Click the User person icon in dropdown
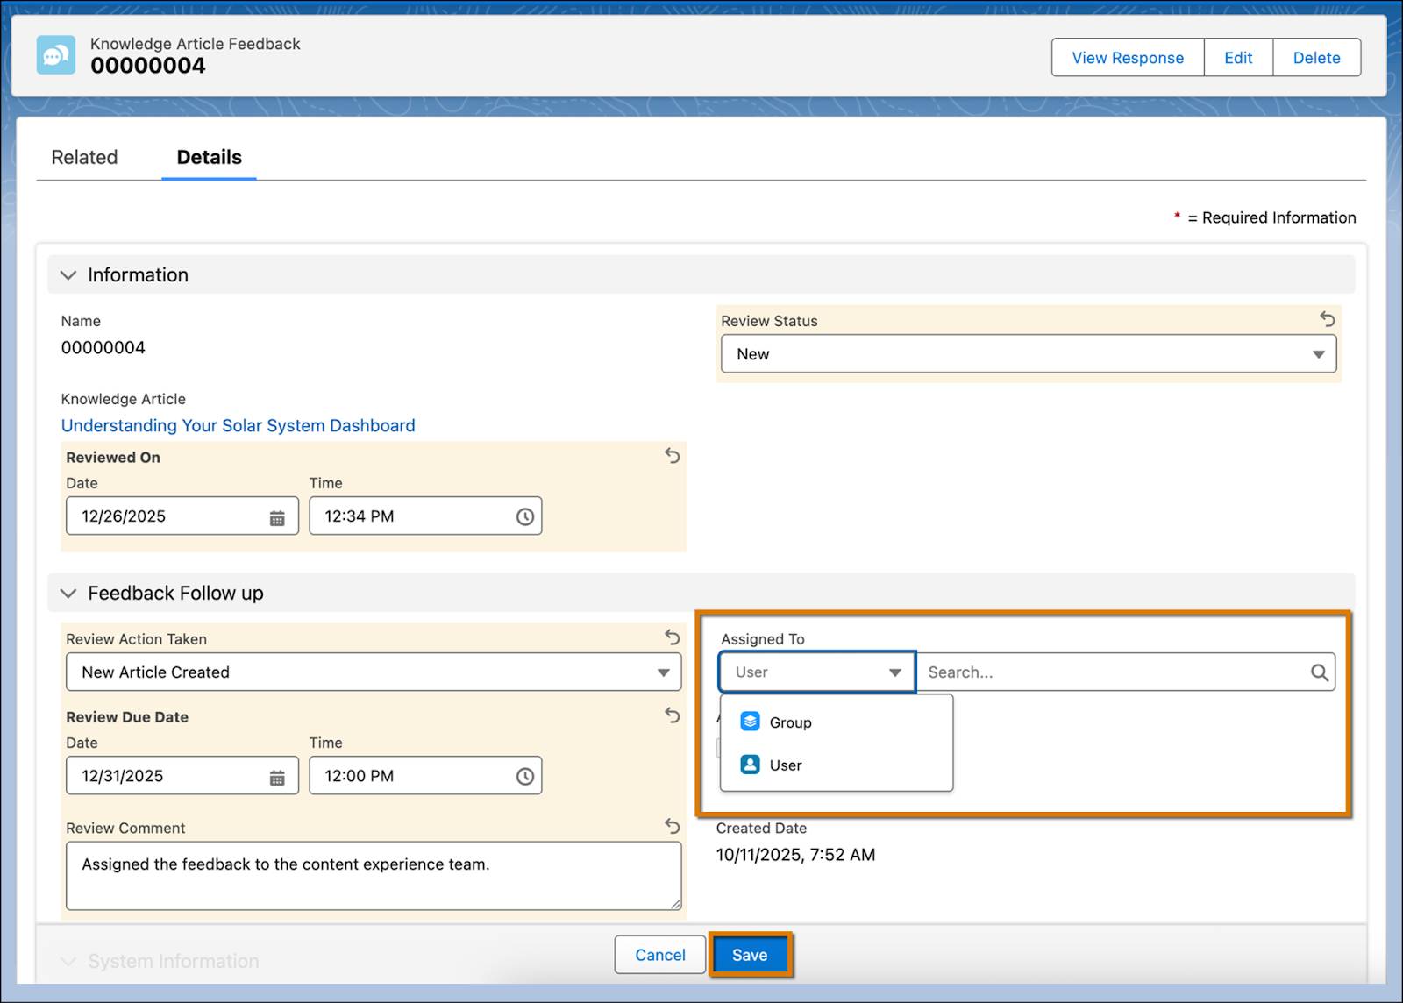The width and height of the screenshot is (1403, 1003). point(750,765)
